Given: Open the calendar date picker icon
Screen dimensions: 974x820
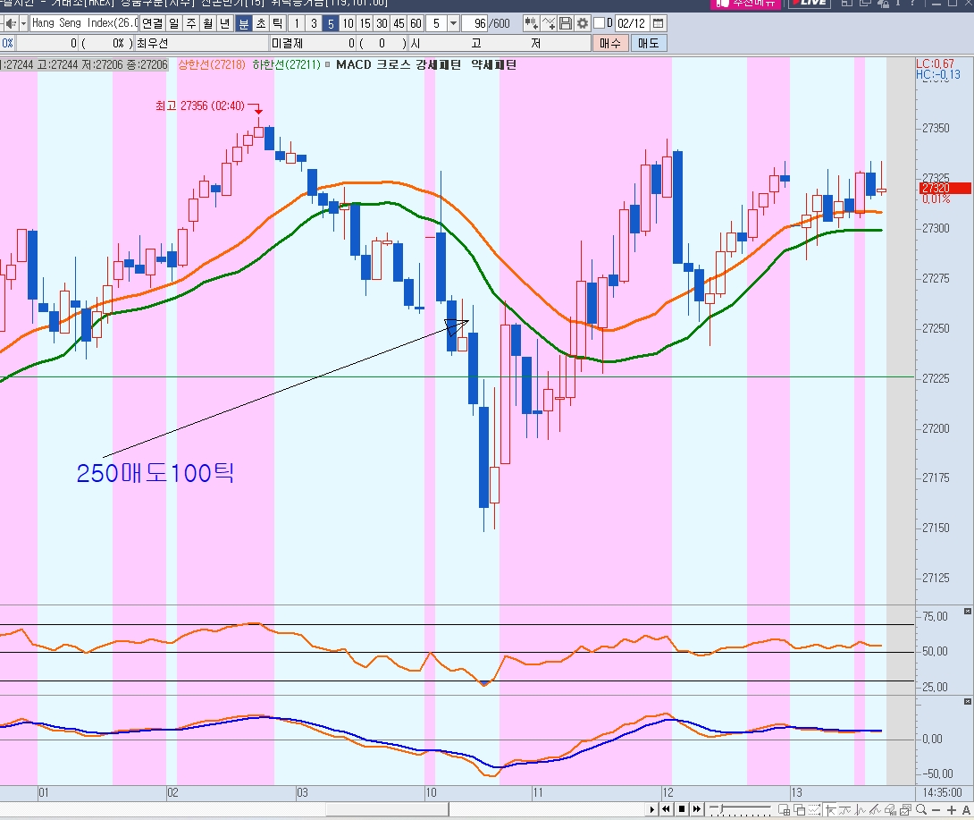Looking at the screenshot, I should click(x=659, y=23).
